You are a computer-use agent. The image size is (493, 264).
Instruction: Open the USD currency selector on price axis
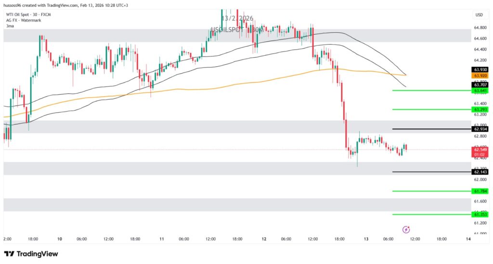479,15
